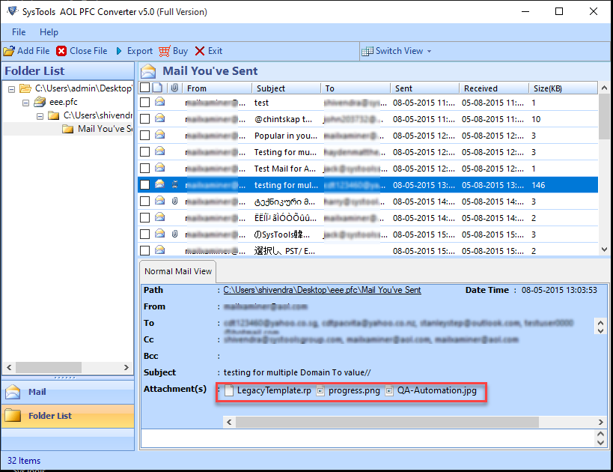Click mail list scrollbar up arrow
Image resolution: width=613 pixels, height=472 pixels.
coord(604,88)
